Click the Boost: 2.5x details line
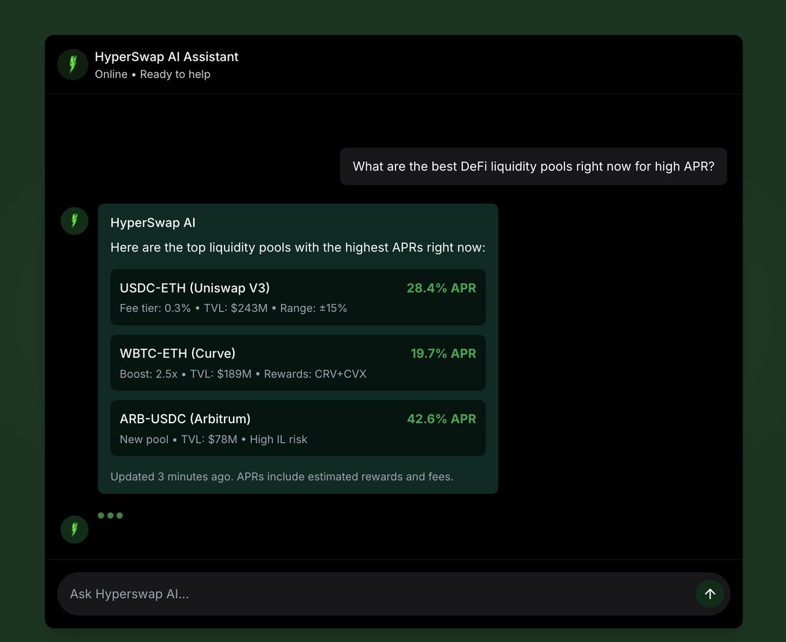786x642 pixels. [x=243, y=374]
